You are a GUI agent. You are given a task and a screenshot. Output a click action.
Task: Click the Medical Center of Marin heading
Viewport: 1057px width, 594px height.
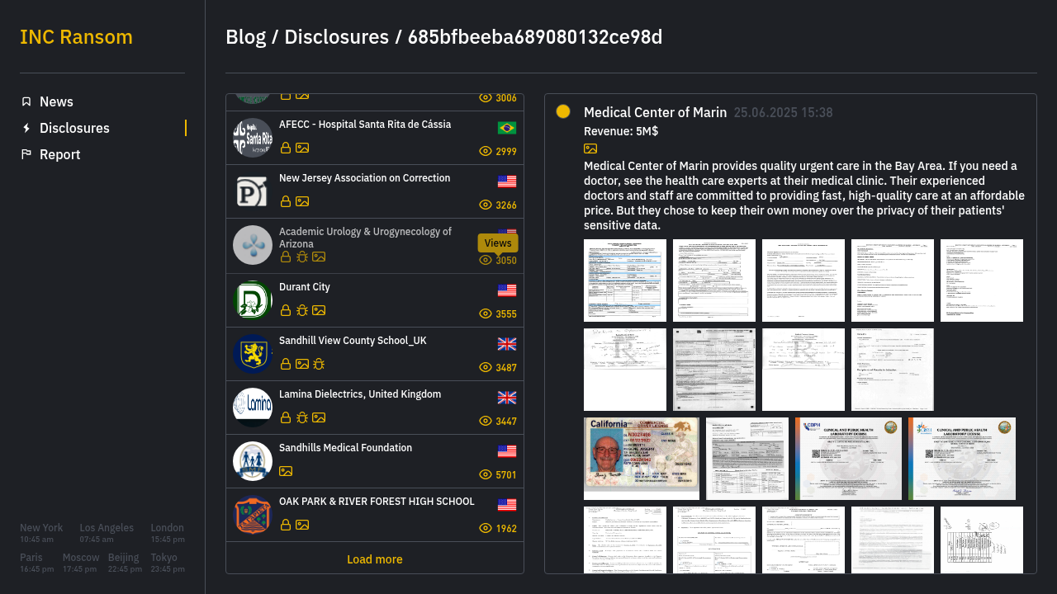tap(655, 112)
